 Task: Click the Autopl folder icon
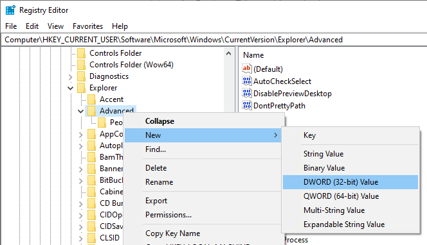pyautogui.click(x=91, y=146)
